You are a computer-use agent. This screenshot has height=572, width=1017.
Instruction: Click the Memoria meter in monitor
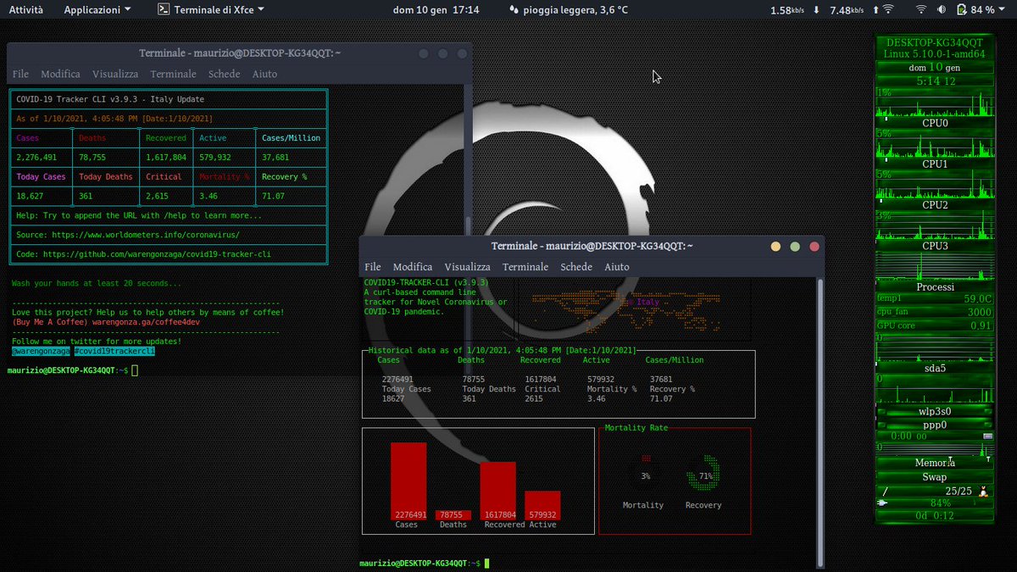tap(935, 463)
